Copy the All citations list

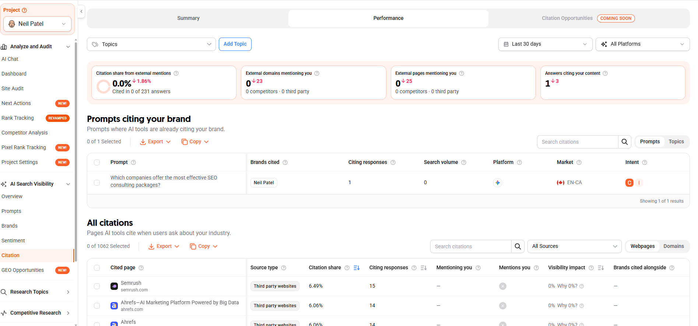[x=204, y=246]
